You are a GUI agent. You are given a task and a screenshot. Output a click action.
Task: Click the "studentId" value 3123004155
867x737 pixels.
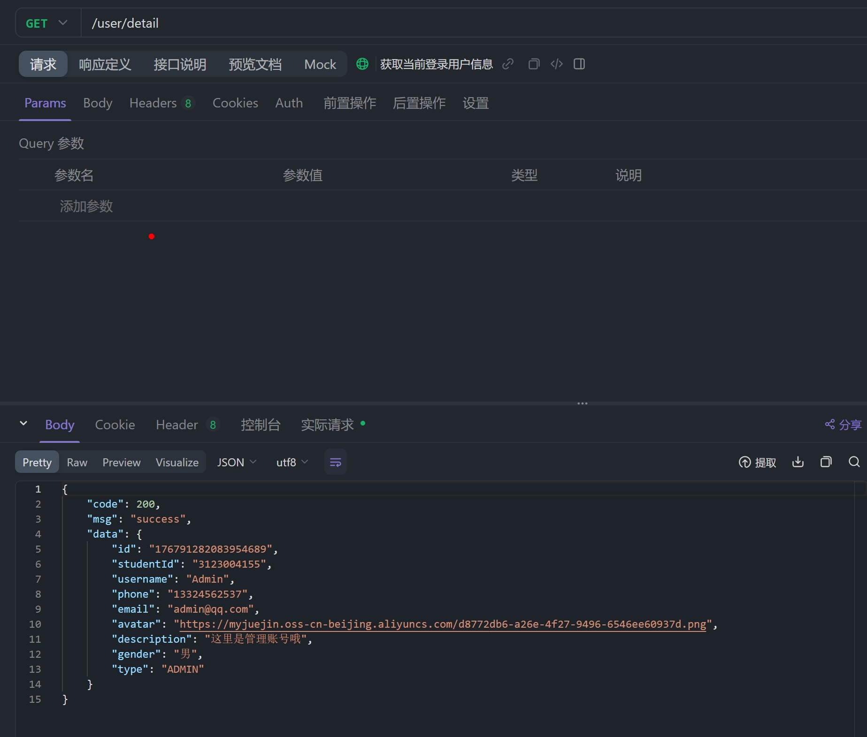coord(229,564)
